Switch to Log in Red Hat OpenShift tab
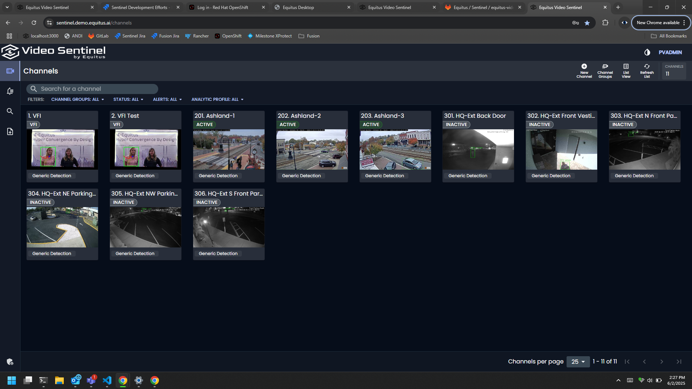The image size is (692, 389). [227, 7]
